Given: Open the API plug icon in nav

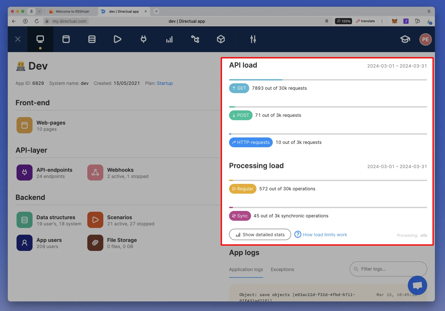Looking at the screenshot, I should 143,39.
